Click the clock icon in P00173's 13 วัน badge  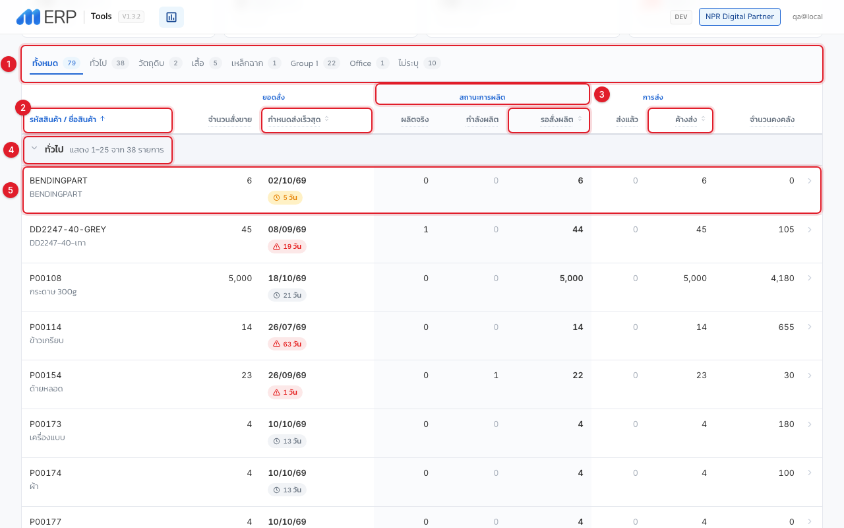pos(278,441)
